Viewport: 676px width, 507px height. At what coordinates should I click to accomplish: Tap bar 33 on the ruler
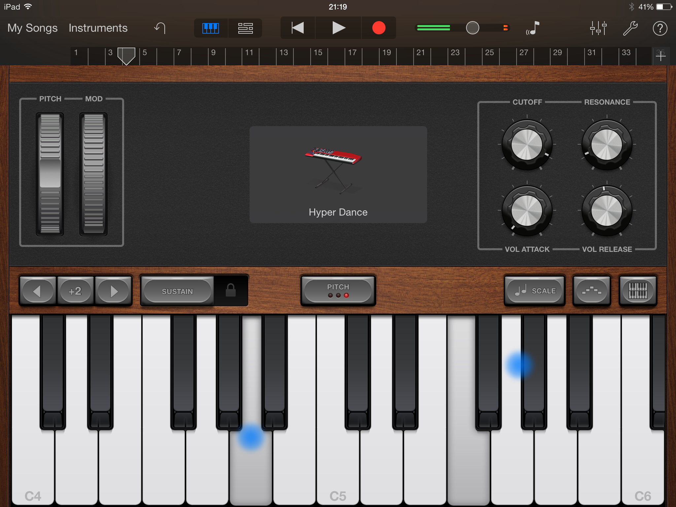coord(626,52)
